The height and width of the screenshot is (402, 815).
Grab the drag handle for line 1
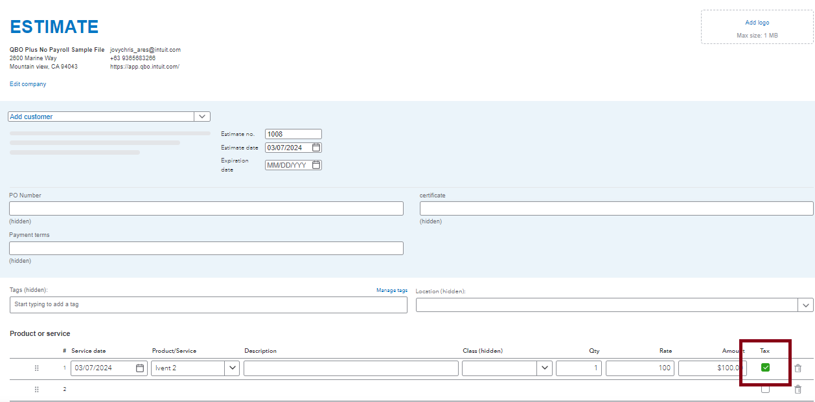[36, 368]
